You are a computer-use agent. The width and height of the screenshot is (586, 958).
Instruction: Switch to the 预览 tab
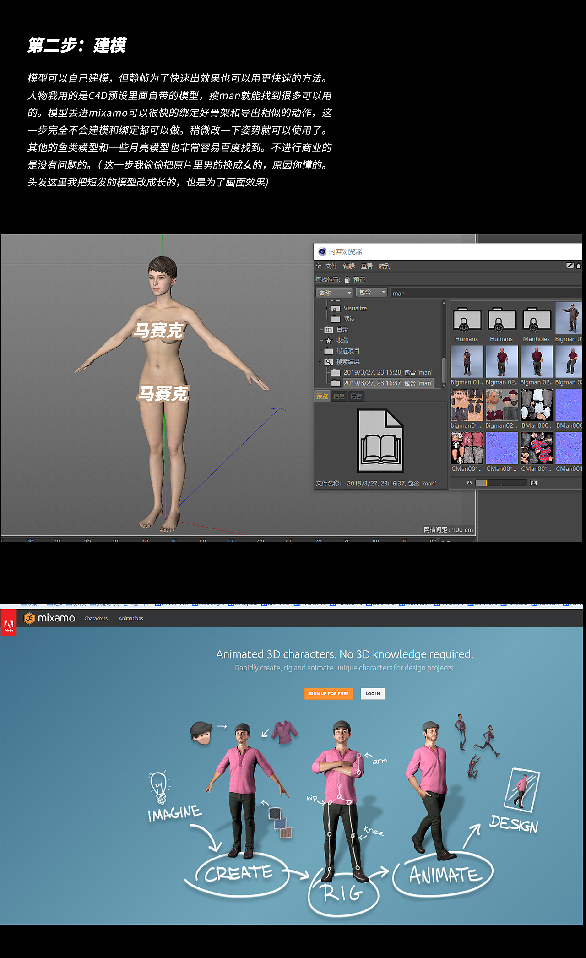click(322, 396)
